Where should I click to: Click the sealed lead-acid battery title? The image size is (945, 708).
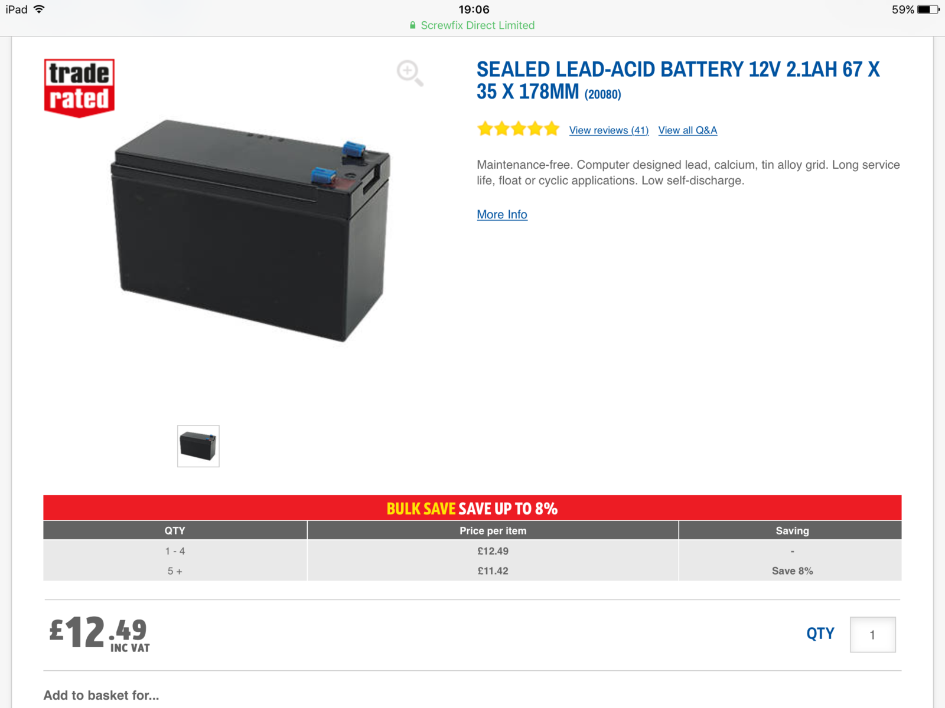[677, 80]
